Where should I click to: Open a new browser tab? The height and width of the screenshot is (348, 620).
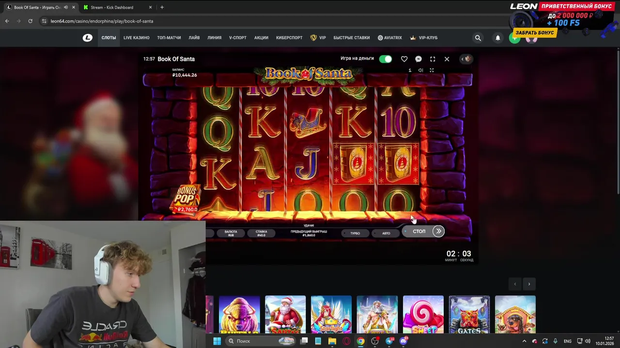pyautogui.click(x=162, y=7)
